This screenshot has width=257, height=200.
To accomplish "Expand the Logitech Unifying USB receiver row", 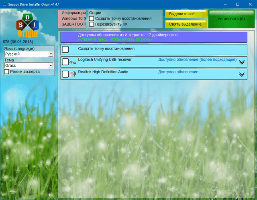I will point(241,62).
